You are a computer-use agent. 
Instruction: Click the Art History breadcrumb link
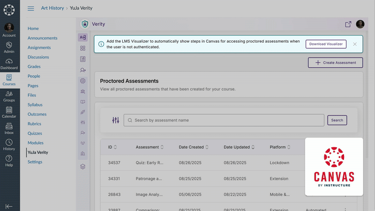(52, 8)
